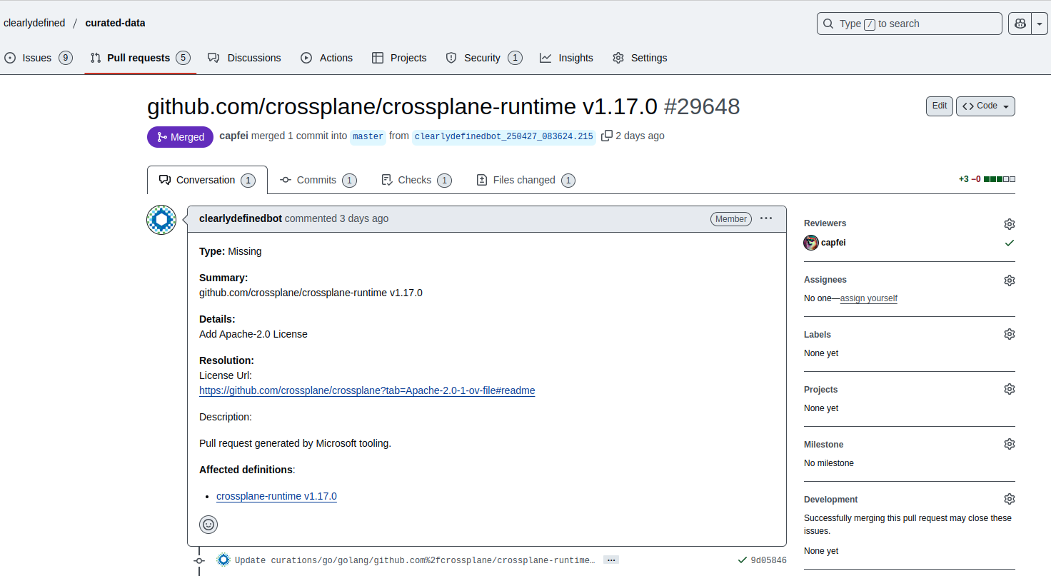Add a reaction with smiley icon
1051x576 pixels.
click(208, 525)
